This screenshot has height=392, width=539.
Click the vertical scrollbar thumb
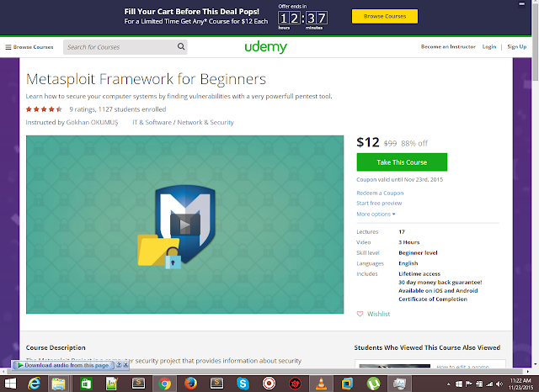click(x=536, y=44)
